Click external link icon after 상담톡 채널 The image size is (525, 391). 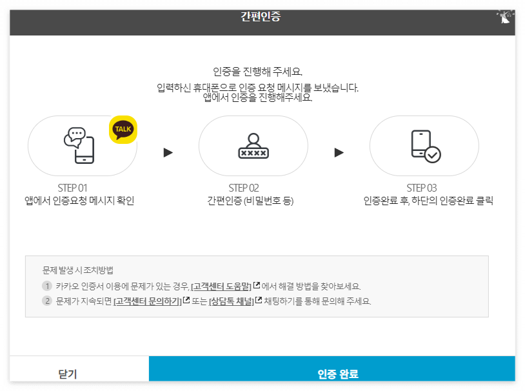coord(259,300)
